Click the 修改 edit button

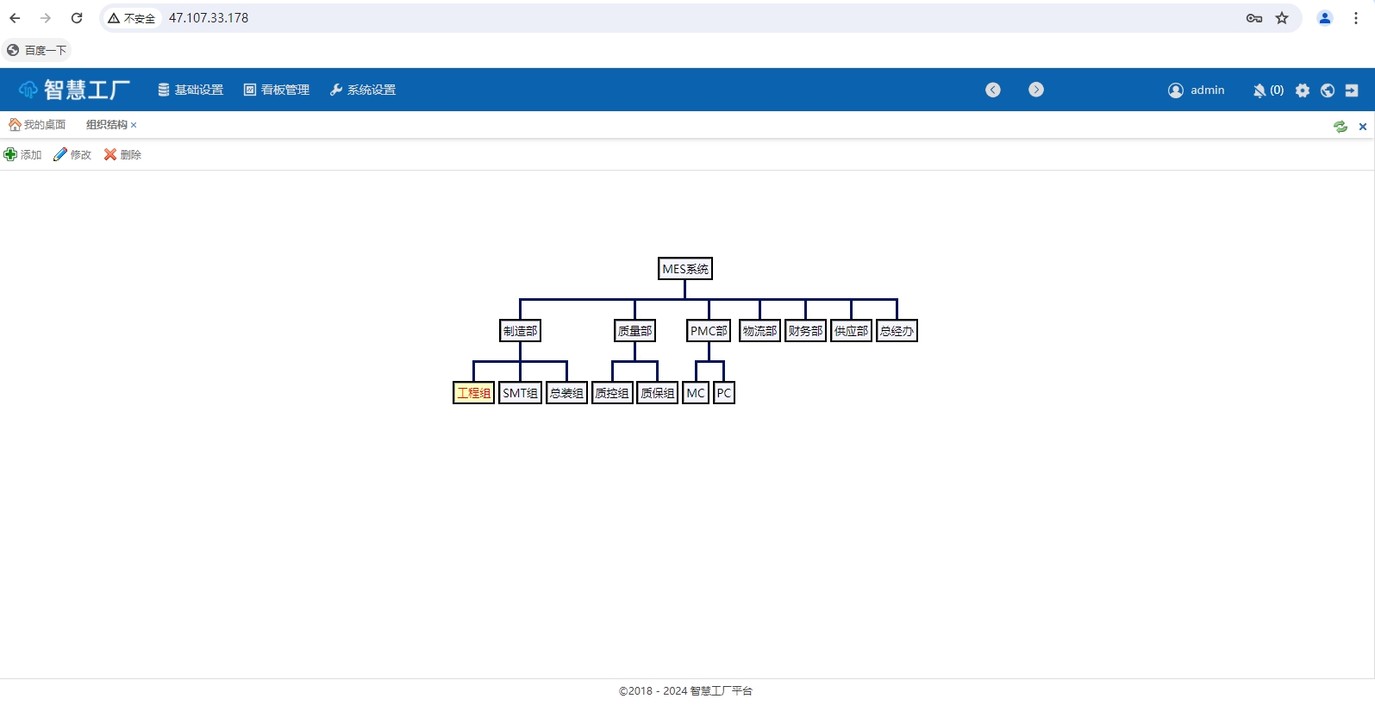click(72, 154)
